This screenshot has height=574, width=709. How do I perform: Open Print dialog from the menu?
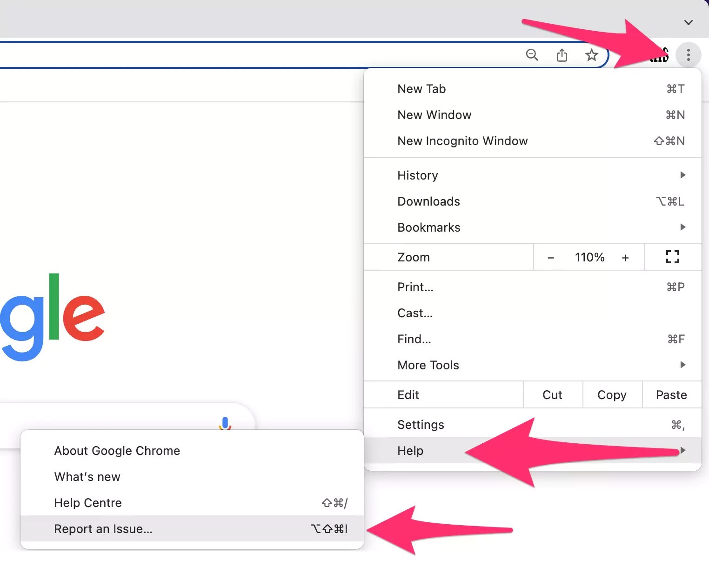pyautogui.click(x=415, y=287)
